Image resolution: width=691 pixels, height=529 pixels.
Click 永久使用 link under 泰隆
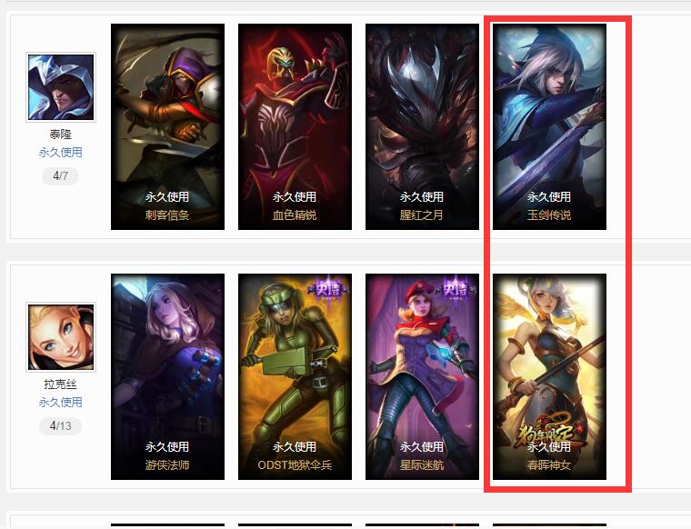60,153
